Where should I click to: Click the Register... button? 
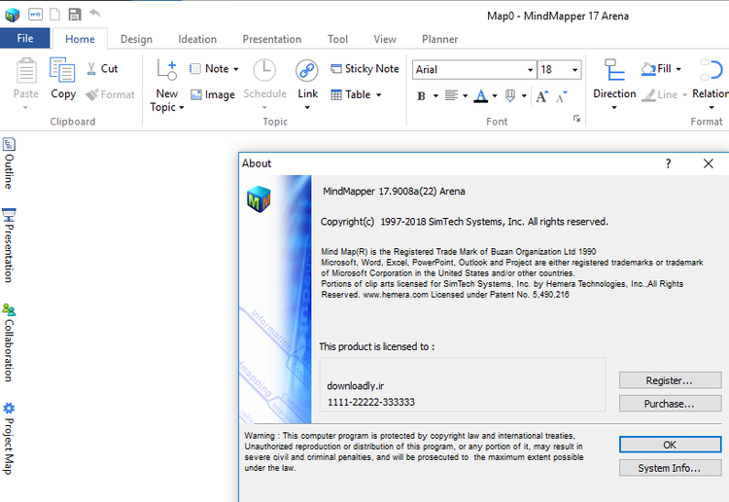(670, 380)
